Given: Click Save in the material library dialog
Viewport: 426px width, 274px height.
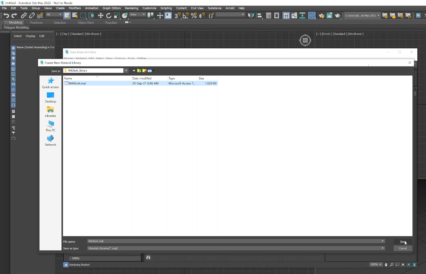Looking at the screenshot, I should [403, 242].
